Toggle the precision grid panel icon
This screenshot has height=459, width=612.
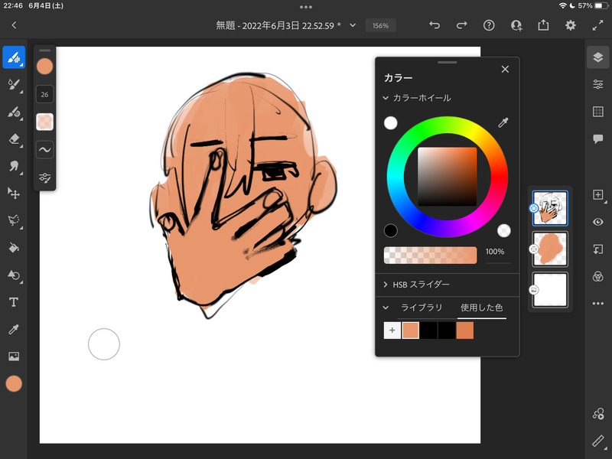598,112
